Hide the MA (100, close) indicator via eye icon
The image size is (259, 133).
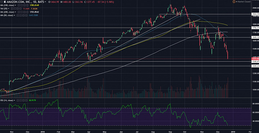pos(19,5)
